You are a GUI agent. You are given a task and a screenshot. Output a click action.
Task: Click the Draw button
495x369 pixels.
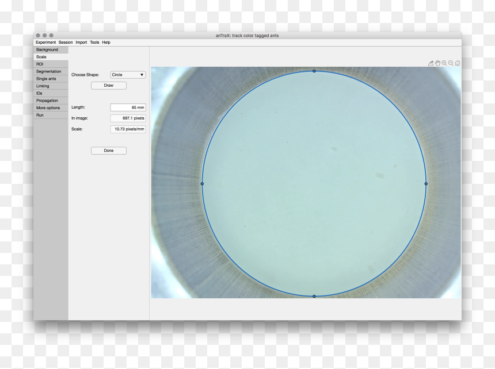pos(109,86)
